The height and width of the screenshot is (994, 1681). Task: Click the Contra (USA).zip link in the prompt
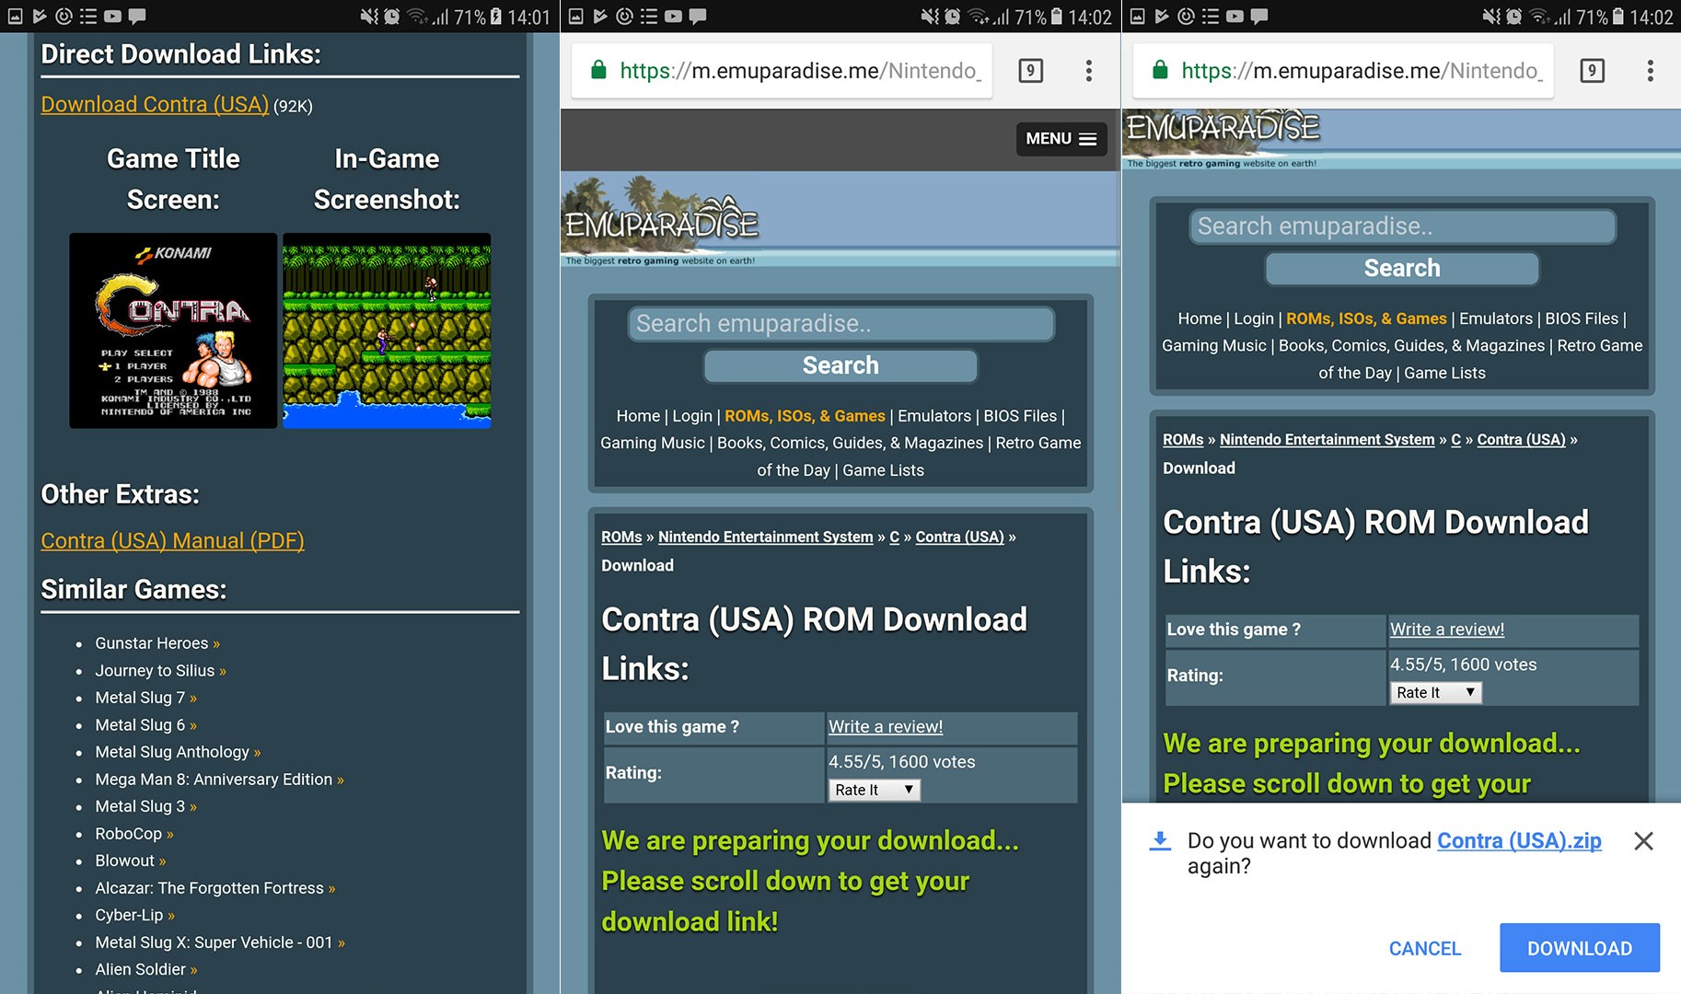(1519, 840)
